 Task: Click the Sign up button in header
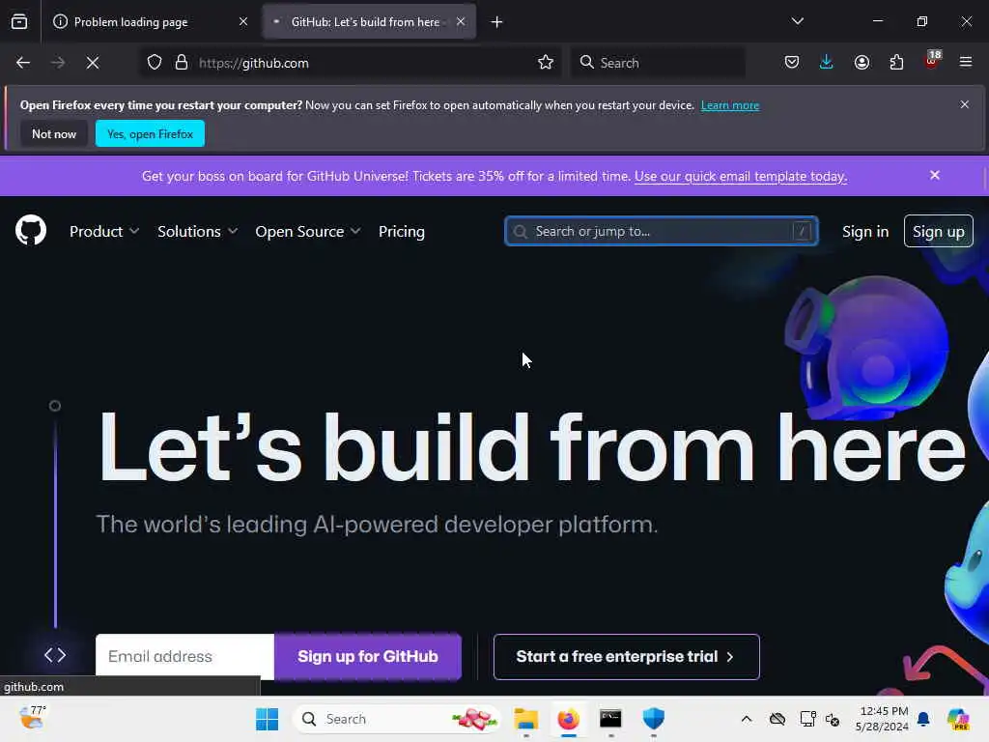pos(939,232)
